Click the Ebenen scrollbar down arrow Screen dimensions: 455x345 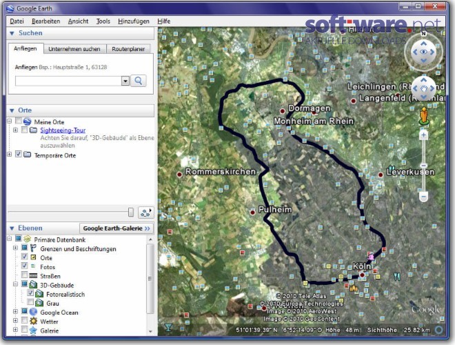(150, 331)
